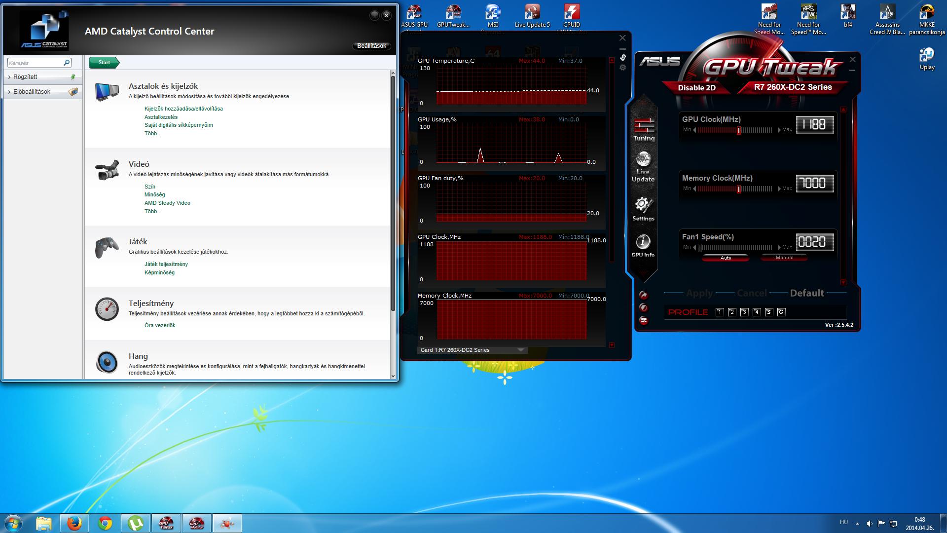The height and width of the screenshot is (533, 947).
Task: Show hidden system tray icons
Action: coord(857,524)
